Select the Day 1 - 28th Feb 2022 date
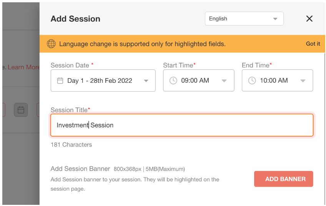The image size is (326, 206). [x=100, y=80]
